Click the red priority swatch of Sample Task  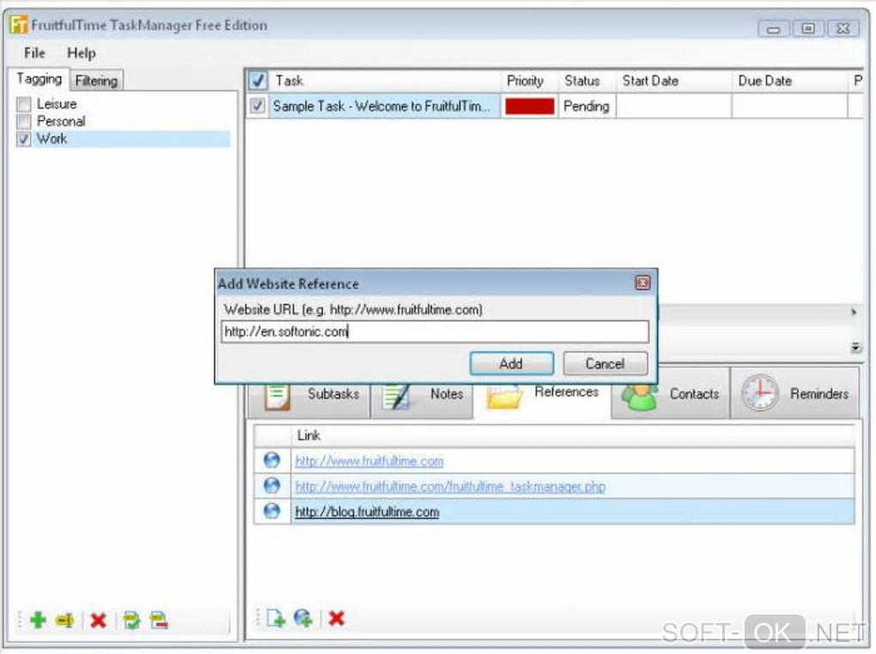[530, 106]
